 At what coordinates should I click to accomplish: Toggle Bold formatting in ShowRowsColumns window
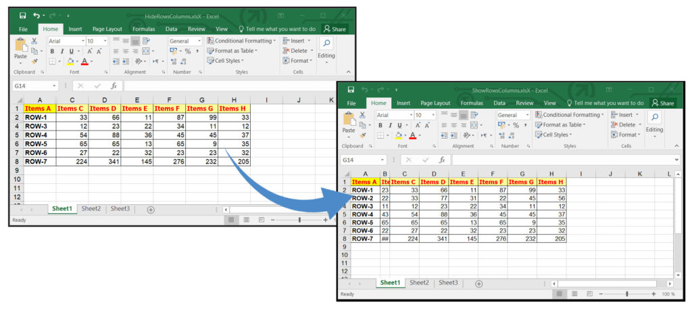pos(379,125)
